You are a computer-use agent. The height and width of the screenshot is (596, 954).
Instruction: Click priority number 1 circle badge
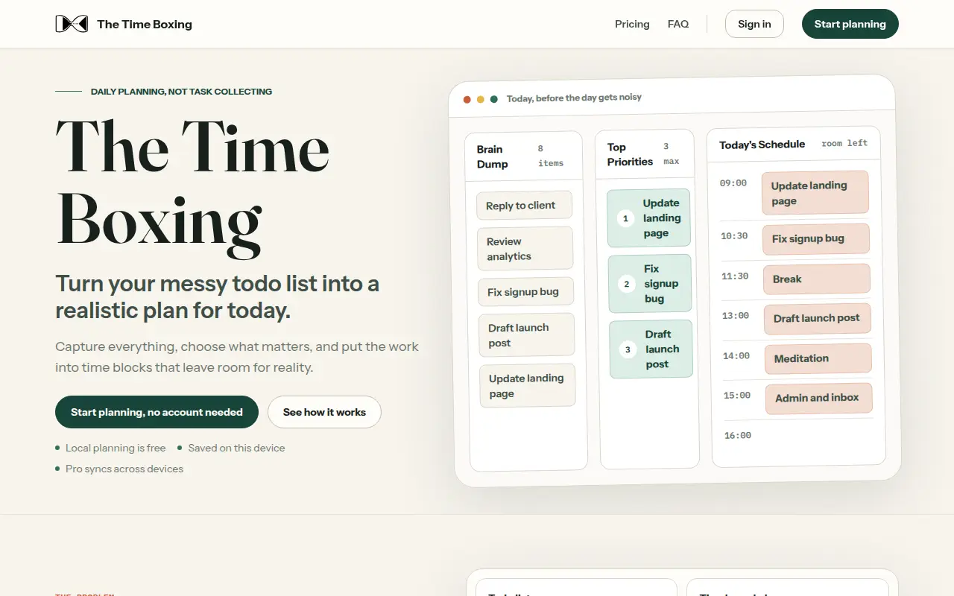(625, 218)
